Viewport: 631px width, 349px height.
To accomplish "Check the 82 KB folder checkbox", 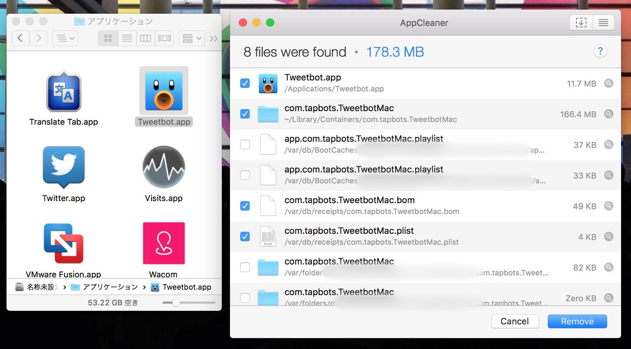I will (245, 268).
